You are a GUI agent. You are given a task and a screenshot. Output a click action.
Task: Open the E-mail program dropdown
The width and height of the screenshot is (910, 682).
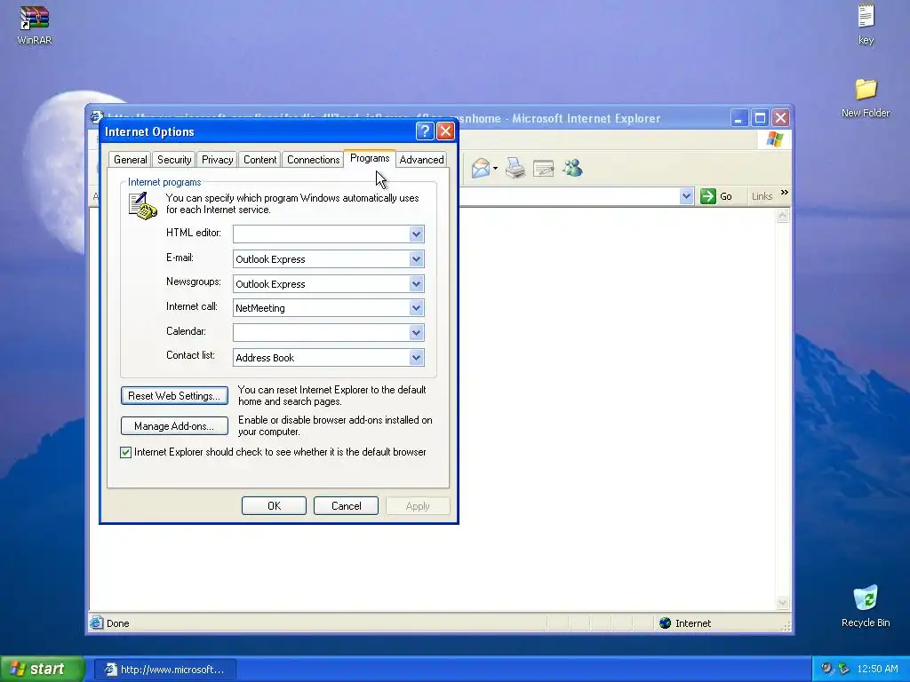click(416, 259)
